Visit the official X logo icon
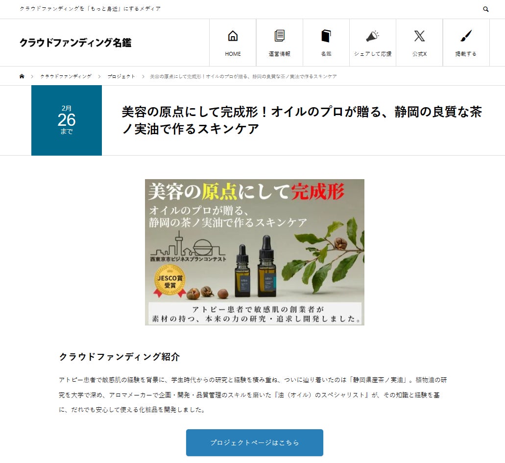 [x=419, y=36]
